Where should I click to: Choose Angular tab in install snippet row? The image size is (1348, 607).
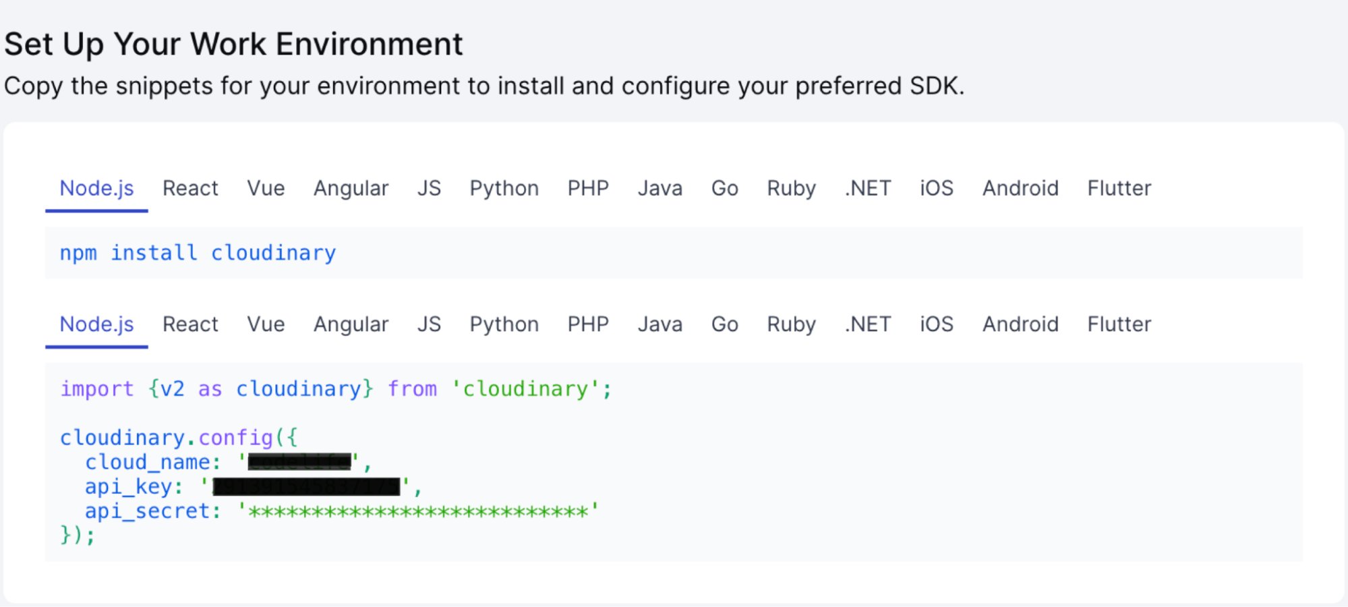pyautogui.click(x=351, y=188)
